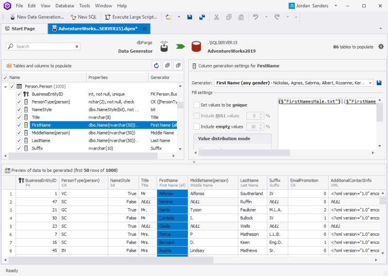
Task: Click the Data Generator source icon
Action: [164, 46]
